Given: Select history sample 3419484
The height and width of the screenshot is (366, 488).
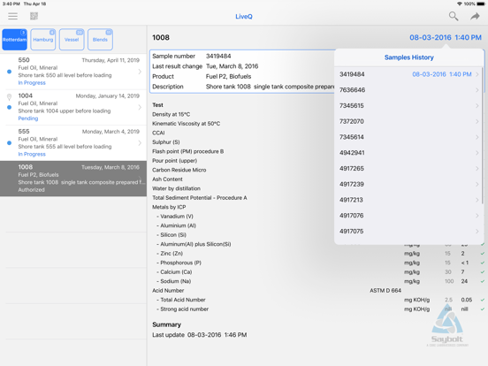Looking at the screenshot, I should 409,74.
